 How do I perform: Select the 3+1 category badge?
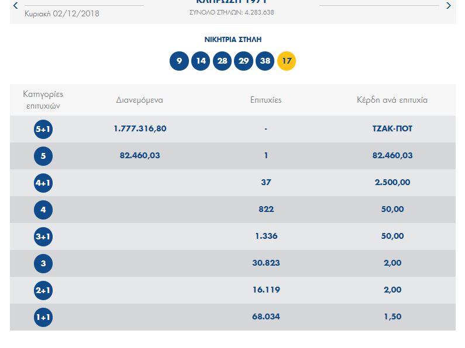click(x=43, y=236)
